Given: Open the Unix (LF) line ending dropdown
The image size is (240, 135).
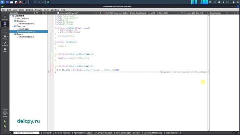Looking at the screenshot, I should tap(169, 13).
